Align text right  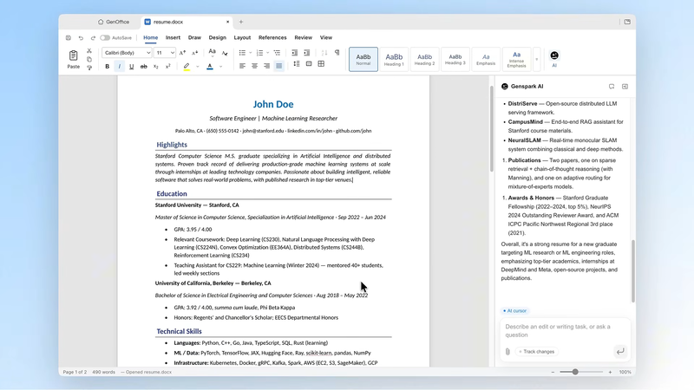[266, 66]
